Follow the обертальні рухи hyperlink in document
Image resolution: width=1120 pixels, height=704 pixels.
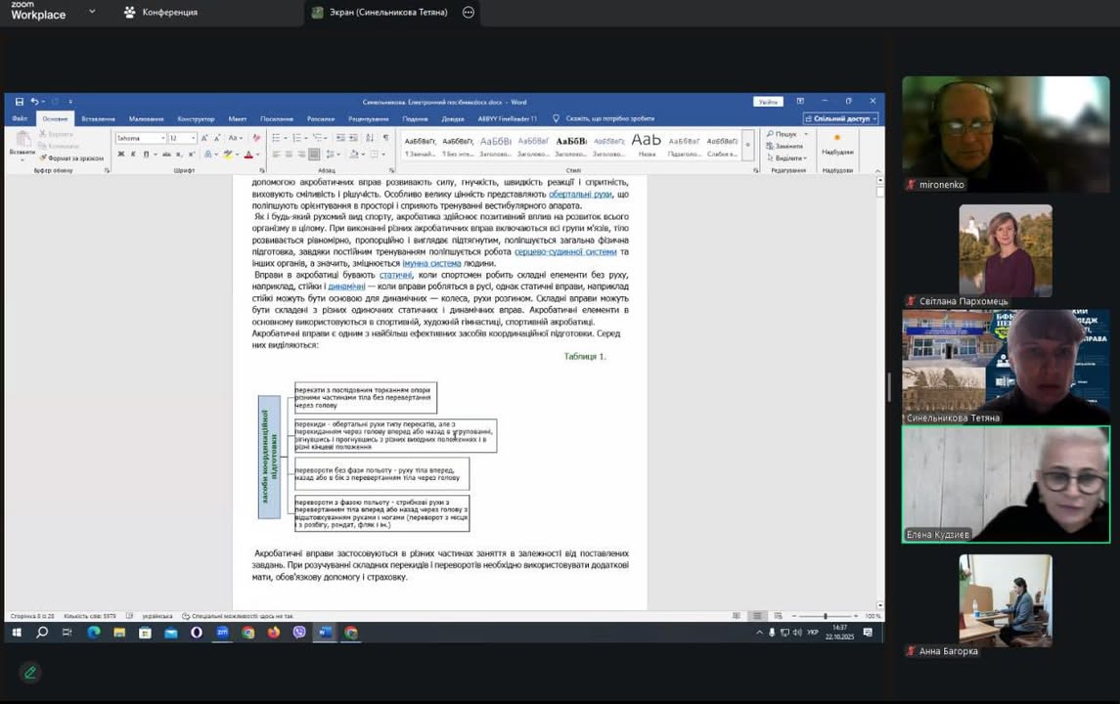[x=580, y=194]
